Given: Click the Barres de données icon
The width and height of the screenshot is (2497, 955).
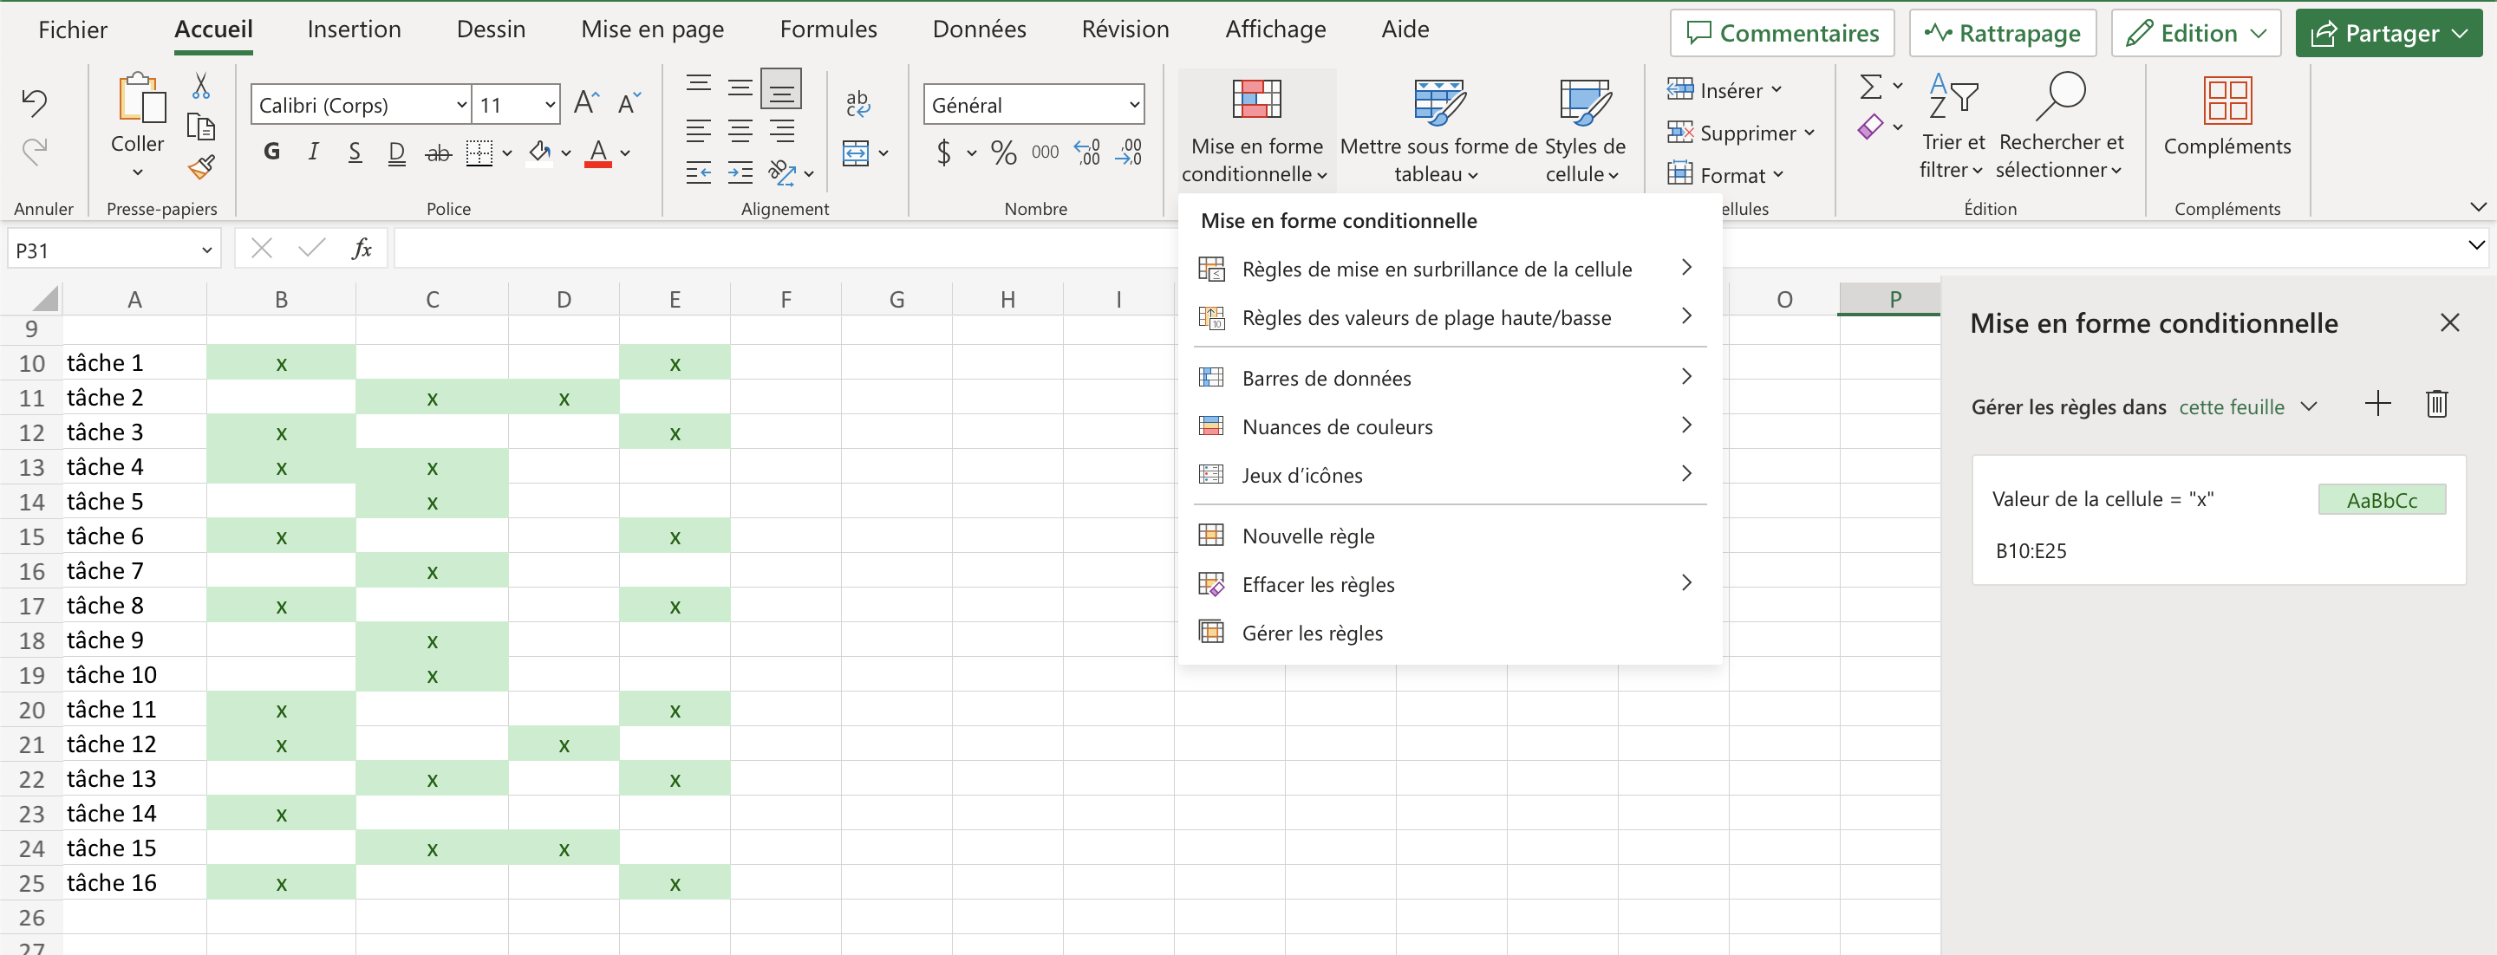Looking at the screenshot, I should (1210, 377).
